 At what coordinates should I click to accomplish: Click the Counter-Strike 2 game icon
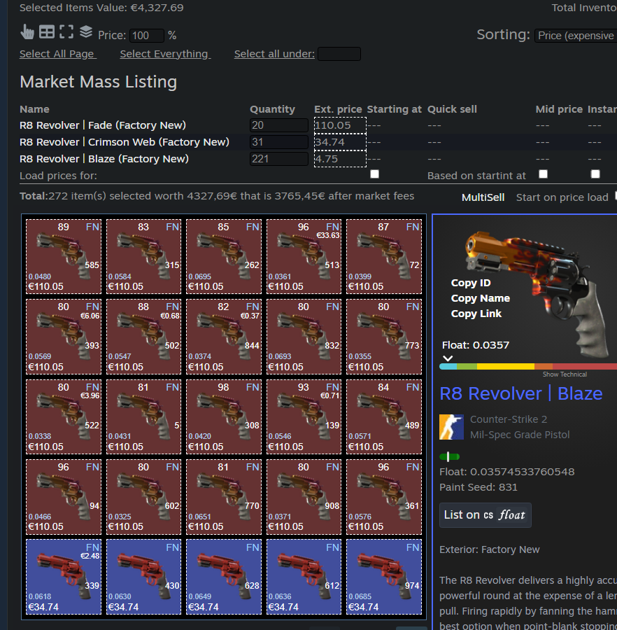click(451, 427)
